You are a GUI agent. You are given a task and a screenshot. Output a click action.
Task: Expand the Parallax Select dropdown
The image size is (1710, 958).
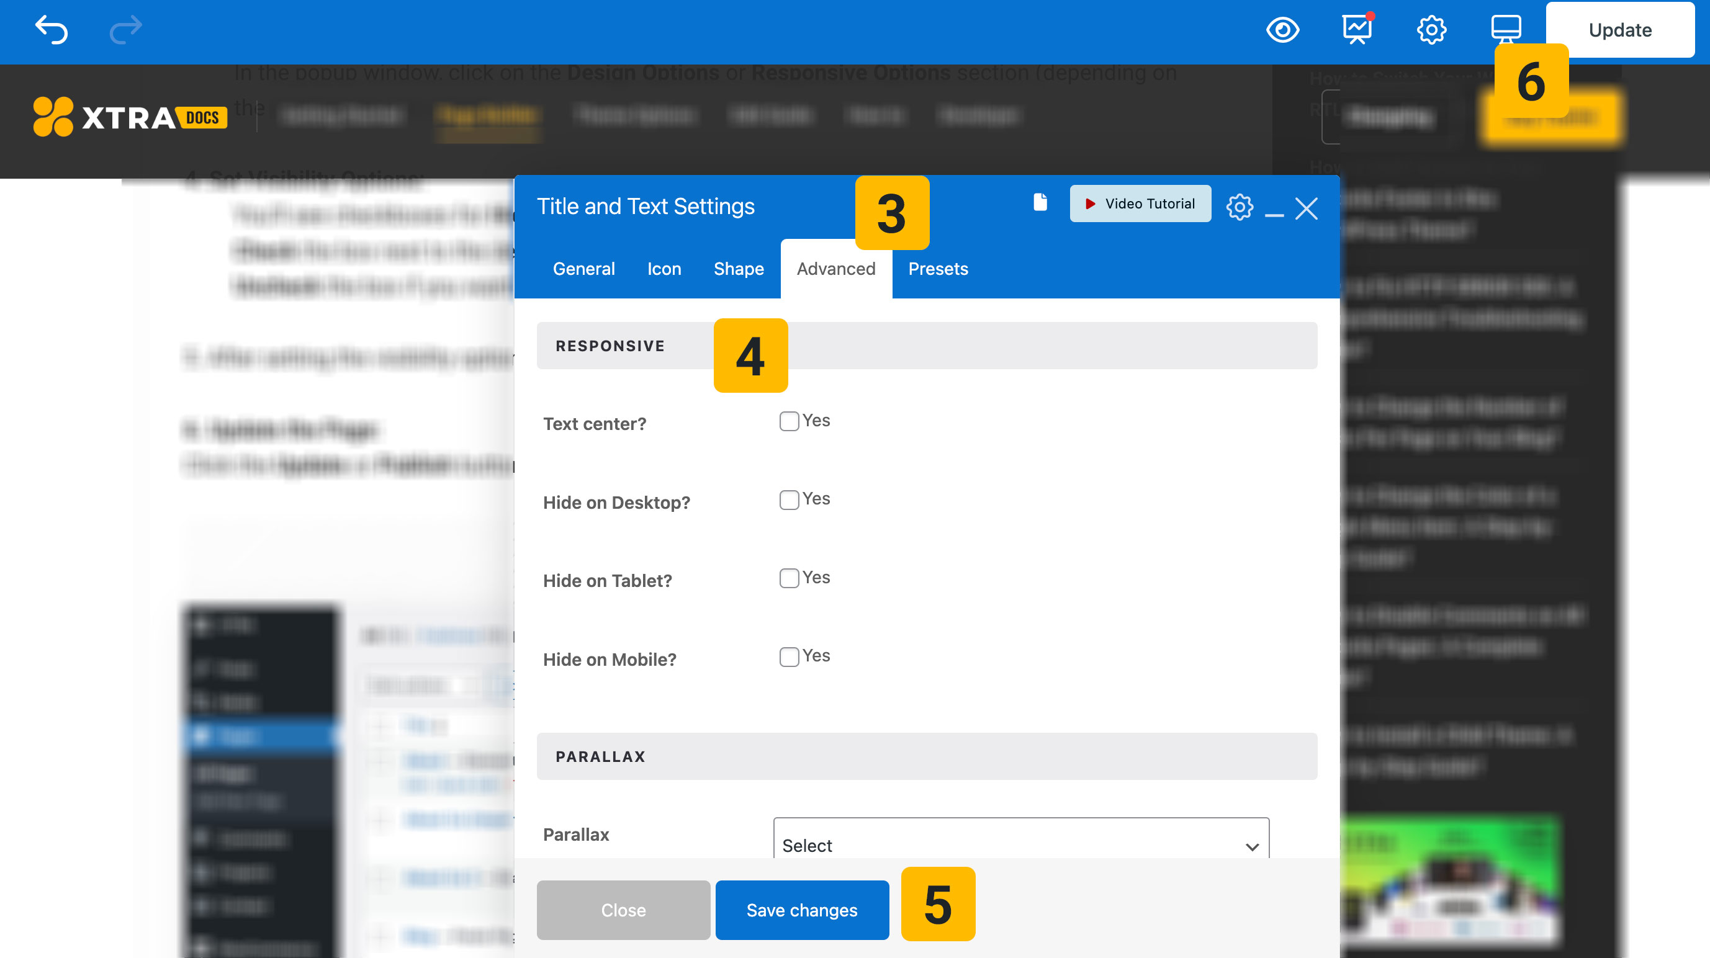(1021, 845)
